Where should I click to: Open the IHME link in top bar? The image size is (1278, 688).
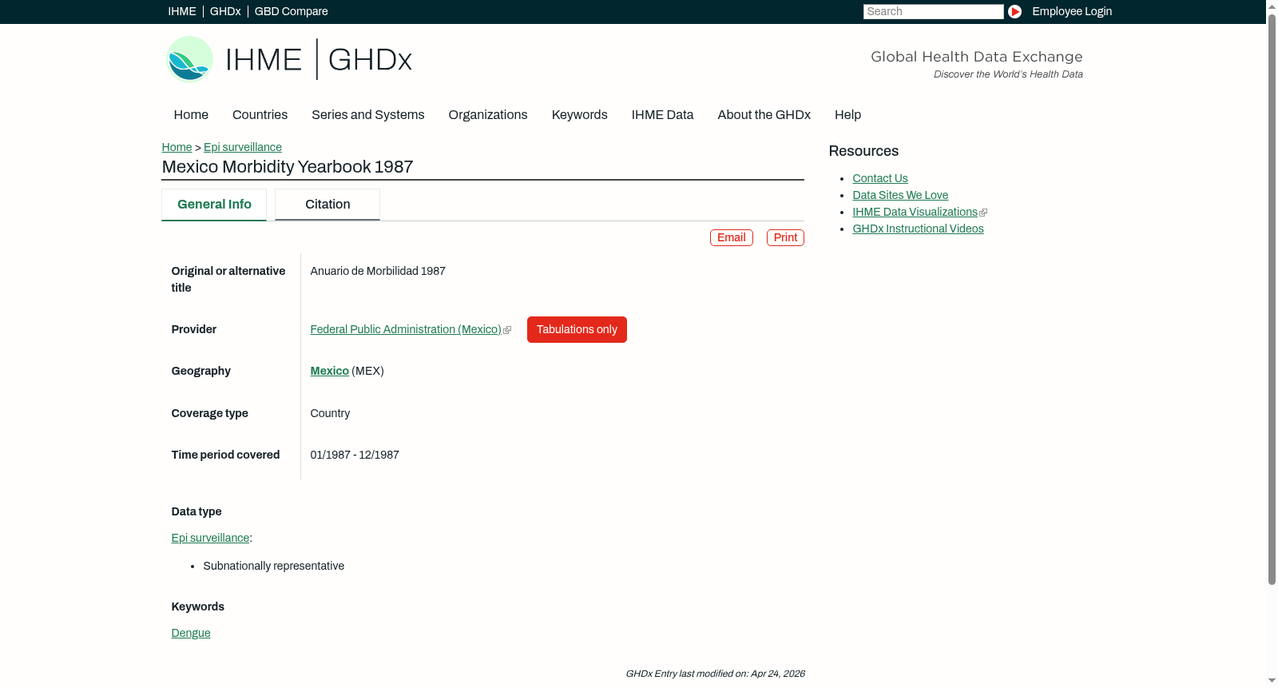click(182, 11)
